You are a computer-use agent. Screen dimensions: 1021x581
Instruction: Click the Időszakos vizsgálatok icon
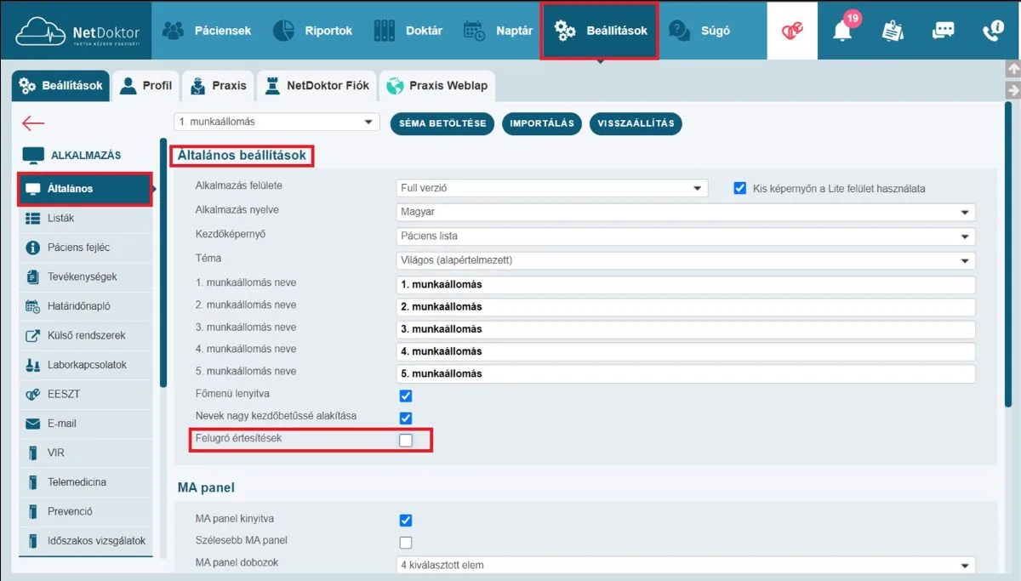[33, 541]
